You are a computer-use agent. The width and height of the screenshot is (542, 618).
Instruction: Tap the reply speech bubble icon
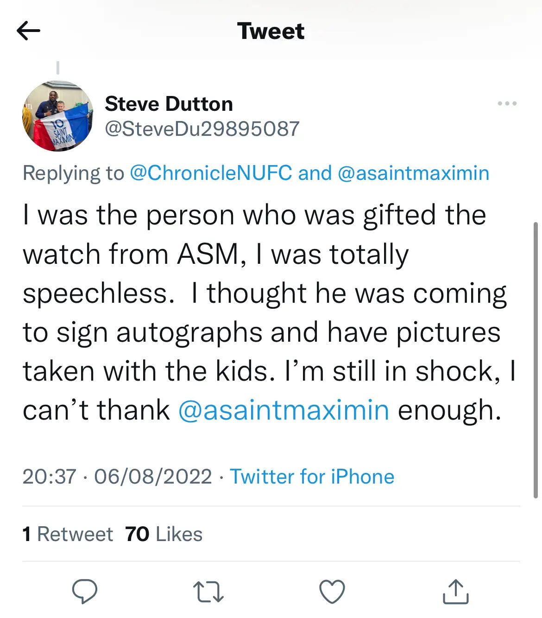tap(85, 591)
